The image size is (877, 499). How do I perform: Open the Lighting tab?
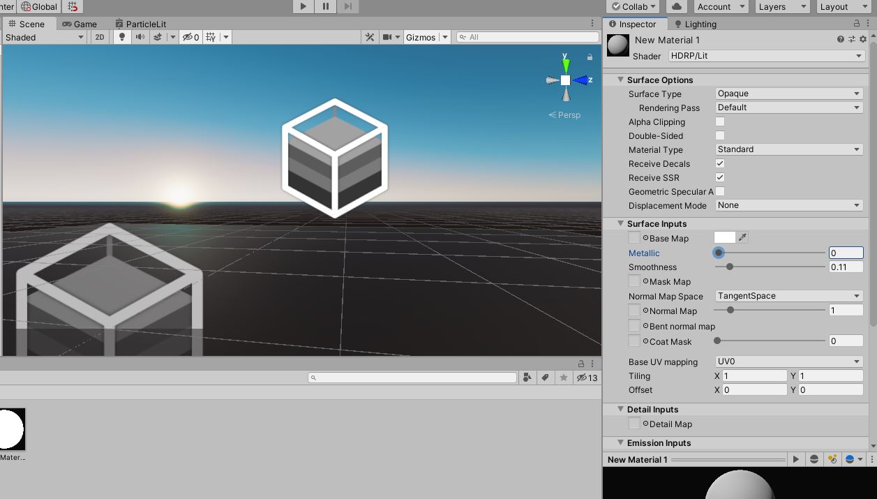[x=696, y=23]
